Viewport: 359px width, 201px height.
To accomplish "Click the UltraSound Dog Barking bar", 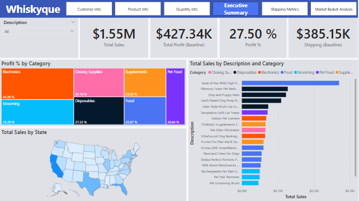I will 253,136.
